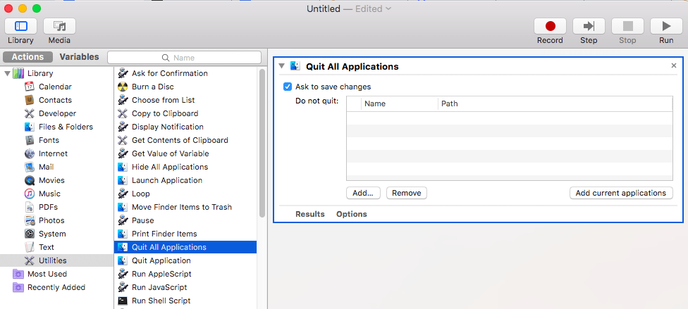Open the Untitled title dropdown arrow
The width and height of the screenshot is (688, 309).
(388, 9)
